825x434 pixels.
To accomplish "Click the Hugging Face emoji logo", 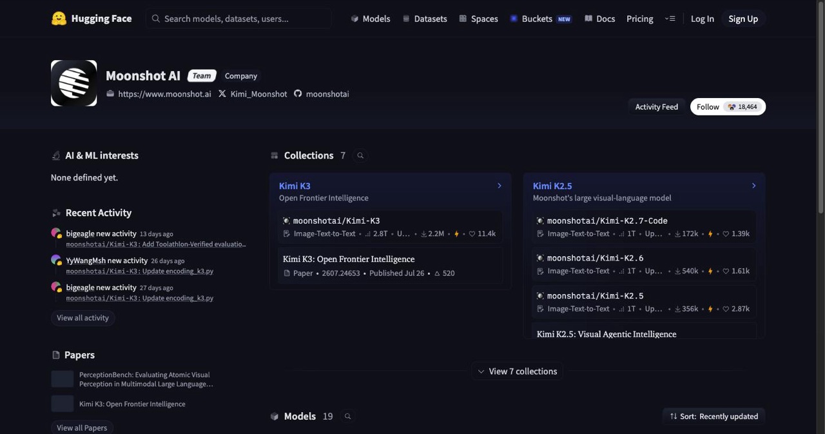I will click(x=59, y=19).
